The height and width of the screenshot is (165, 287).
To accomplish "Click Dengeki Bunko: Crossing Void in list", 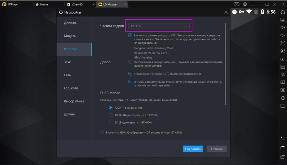I will (x=153, y=48).
